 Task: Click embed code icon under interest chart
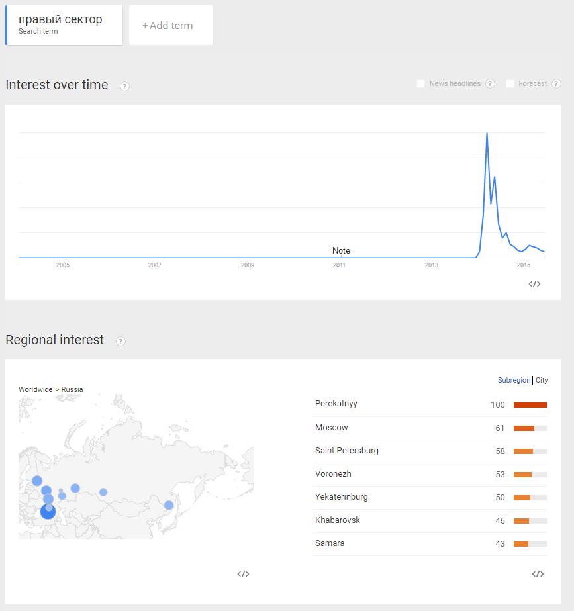coord(534,284)
